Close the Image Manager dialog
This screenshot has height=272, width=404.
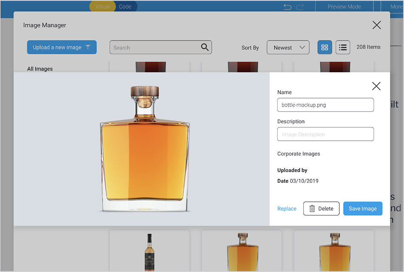pos(376,25)
